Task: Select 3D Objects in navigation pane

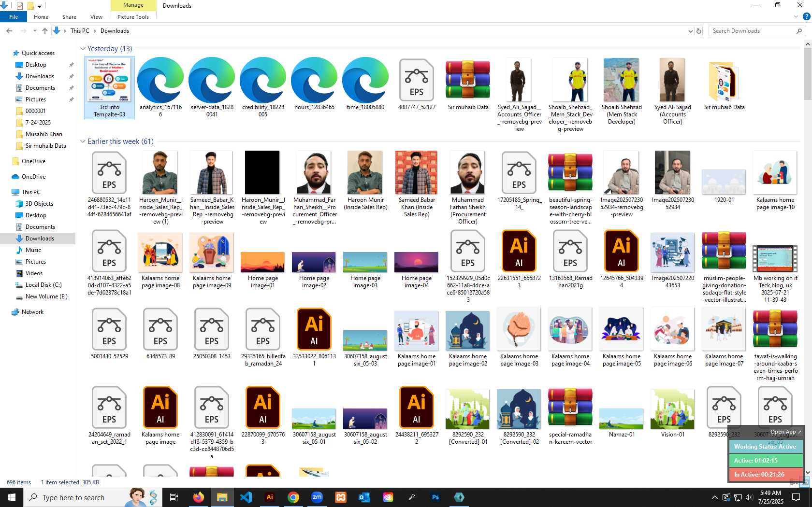Action: coord(39,204)
